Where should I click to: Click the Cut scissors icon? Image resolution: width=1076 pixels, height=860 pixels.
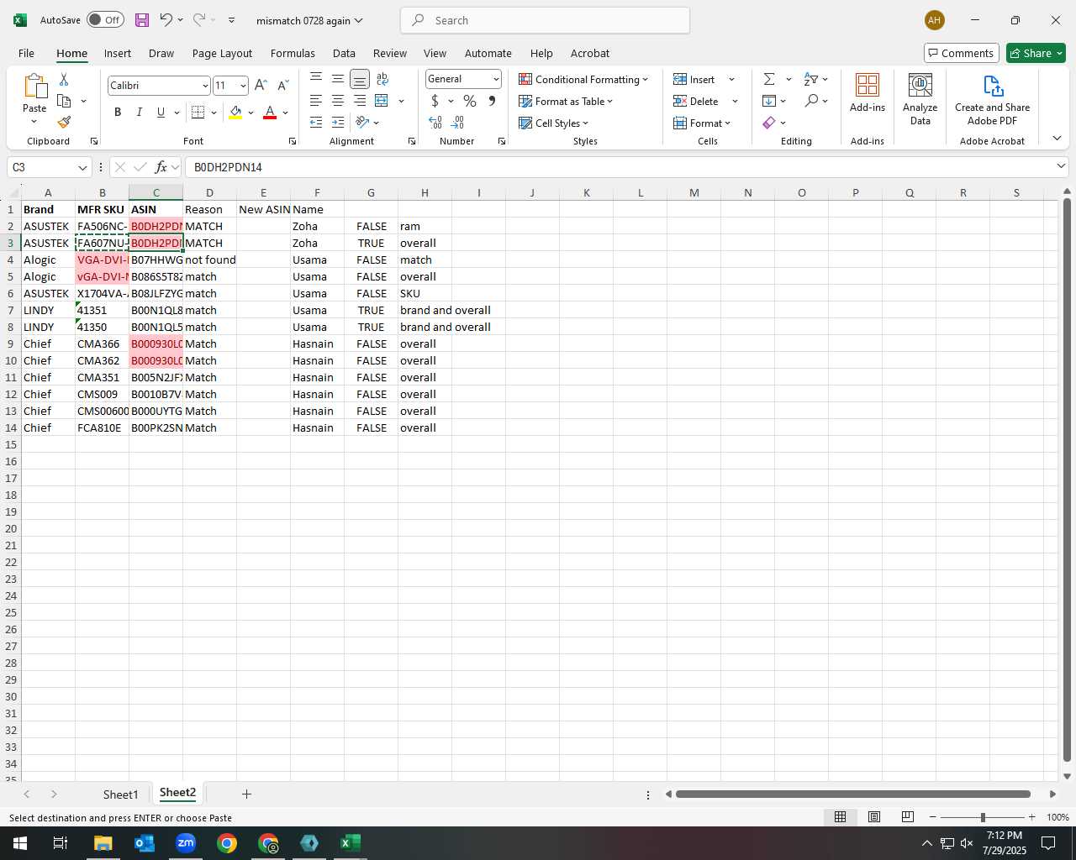[x=64, y=79]
